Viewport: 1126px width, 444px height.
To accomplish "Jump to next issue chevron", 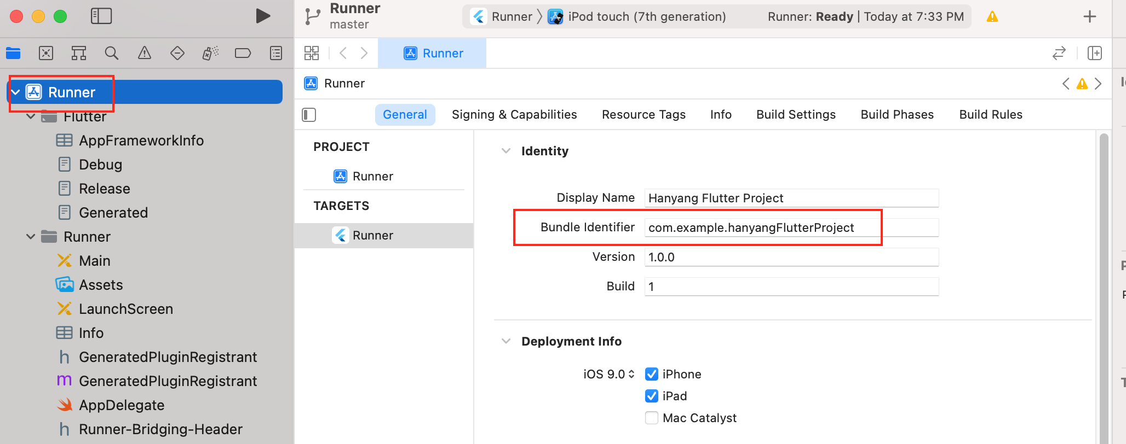I will pyautogui.click(x=1098, y=84).
